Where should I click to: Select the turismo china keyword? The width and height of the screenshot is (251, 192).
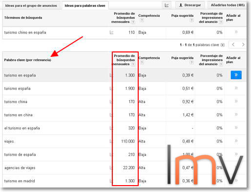pos(16,102)
